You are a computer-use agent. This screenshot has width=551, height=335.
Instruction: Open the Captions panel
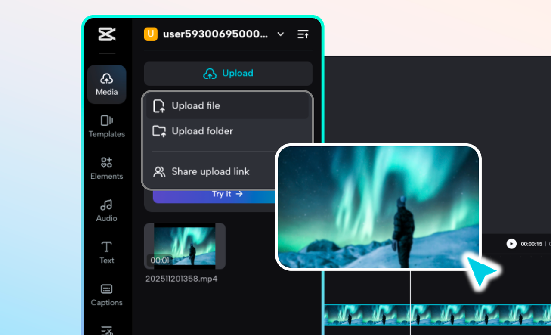[106, 295]
